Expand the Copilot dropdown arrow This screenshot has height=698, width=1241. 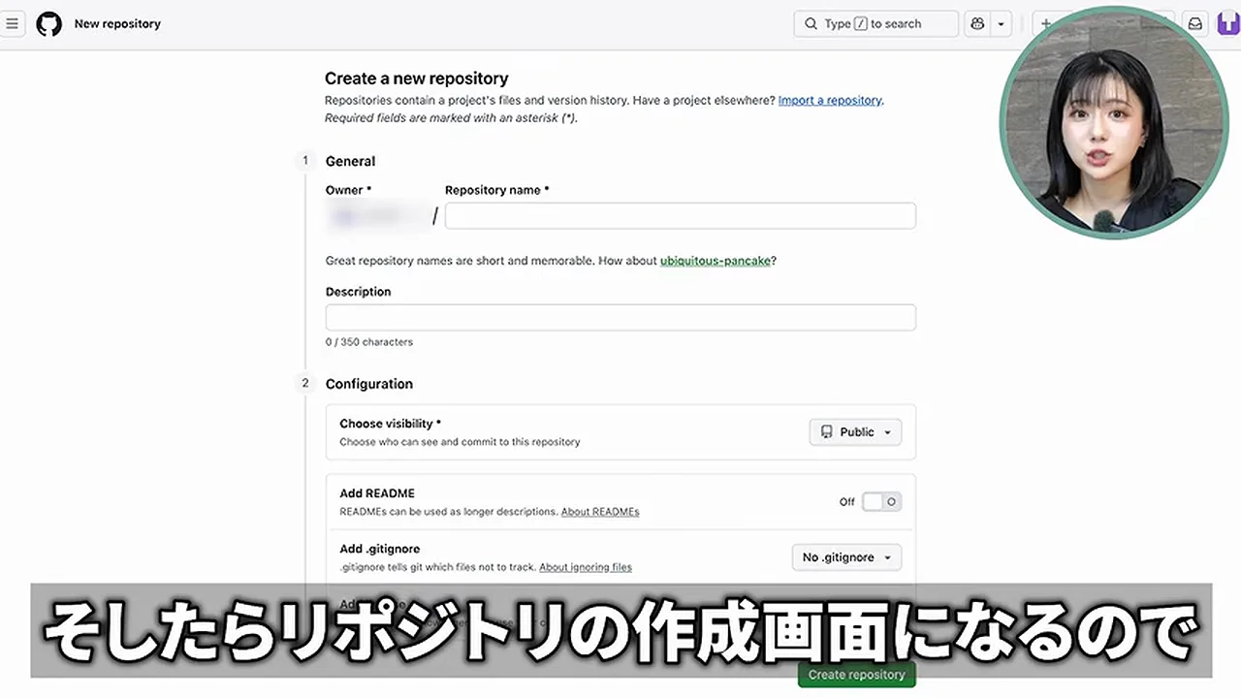click(1002, 23)
